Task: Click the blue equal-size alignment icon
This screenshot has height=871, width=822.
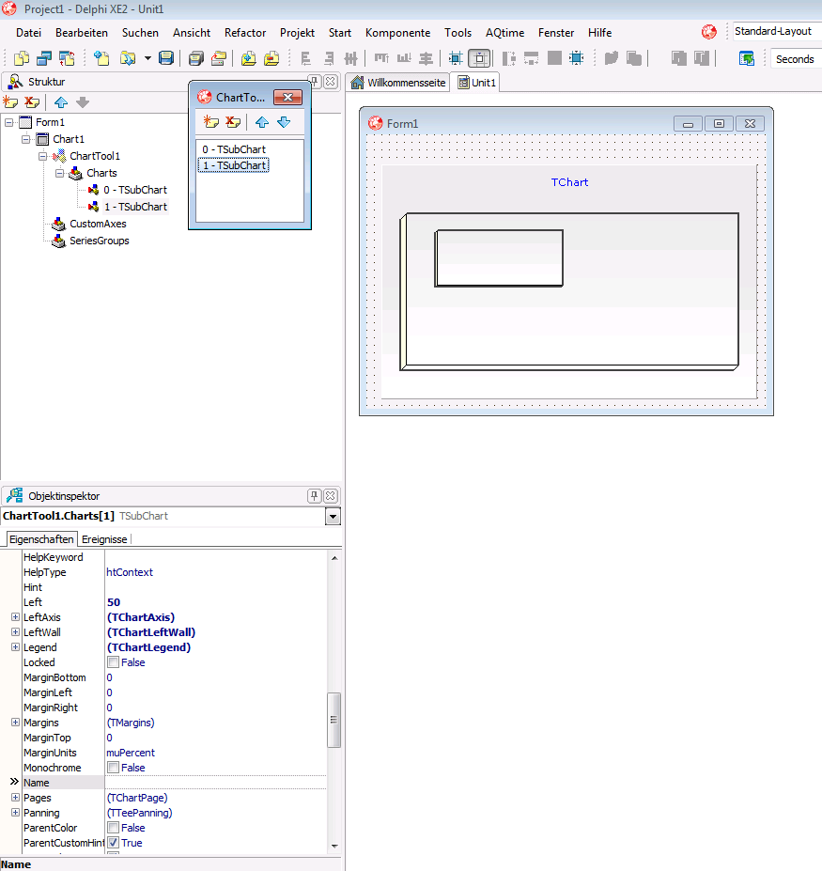Action: (x=577, y=58)
